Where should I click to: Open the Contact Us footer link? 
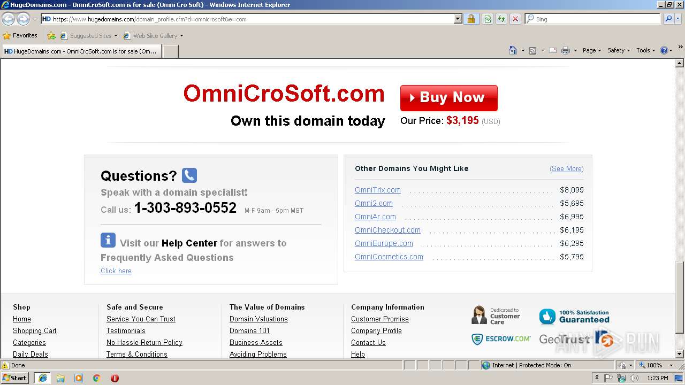click(368, 342)
